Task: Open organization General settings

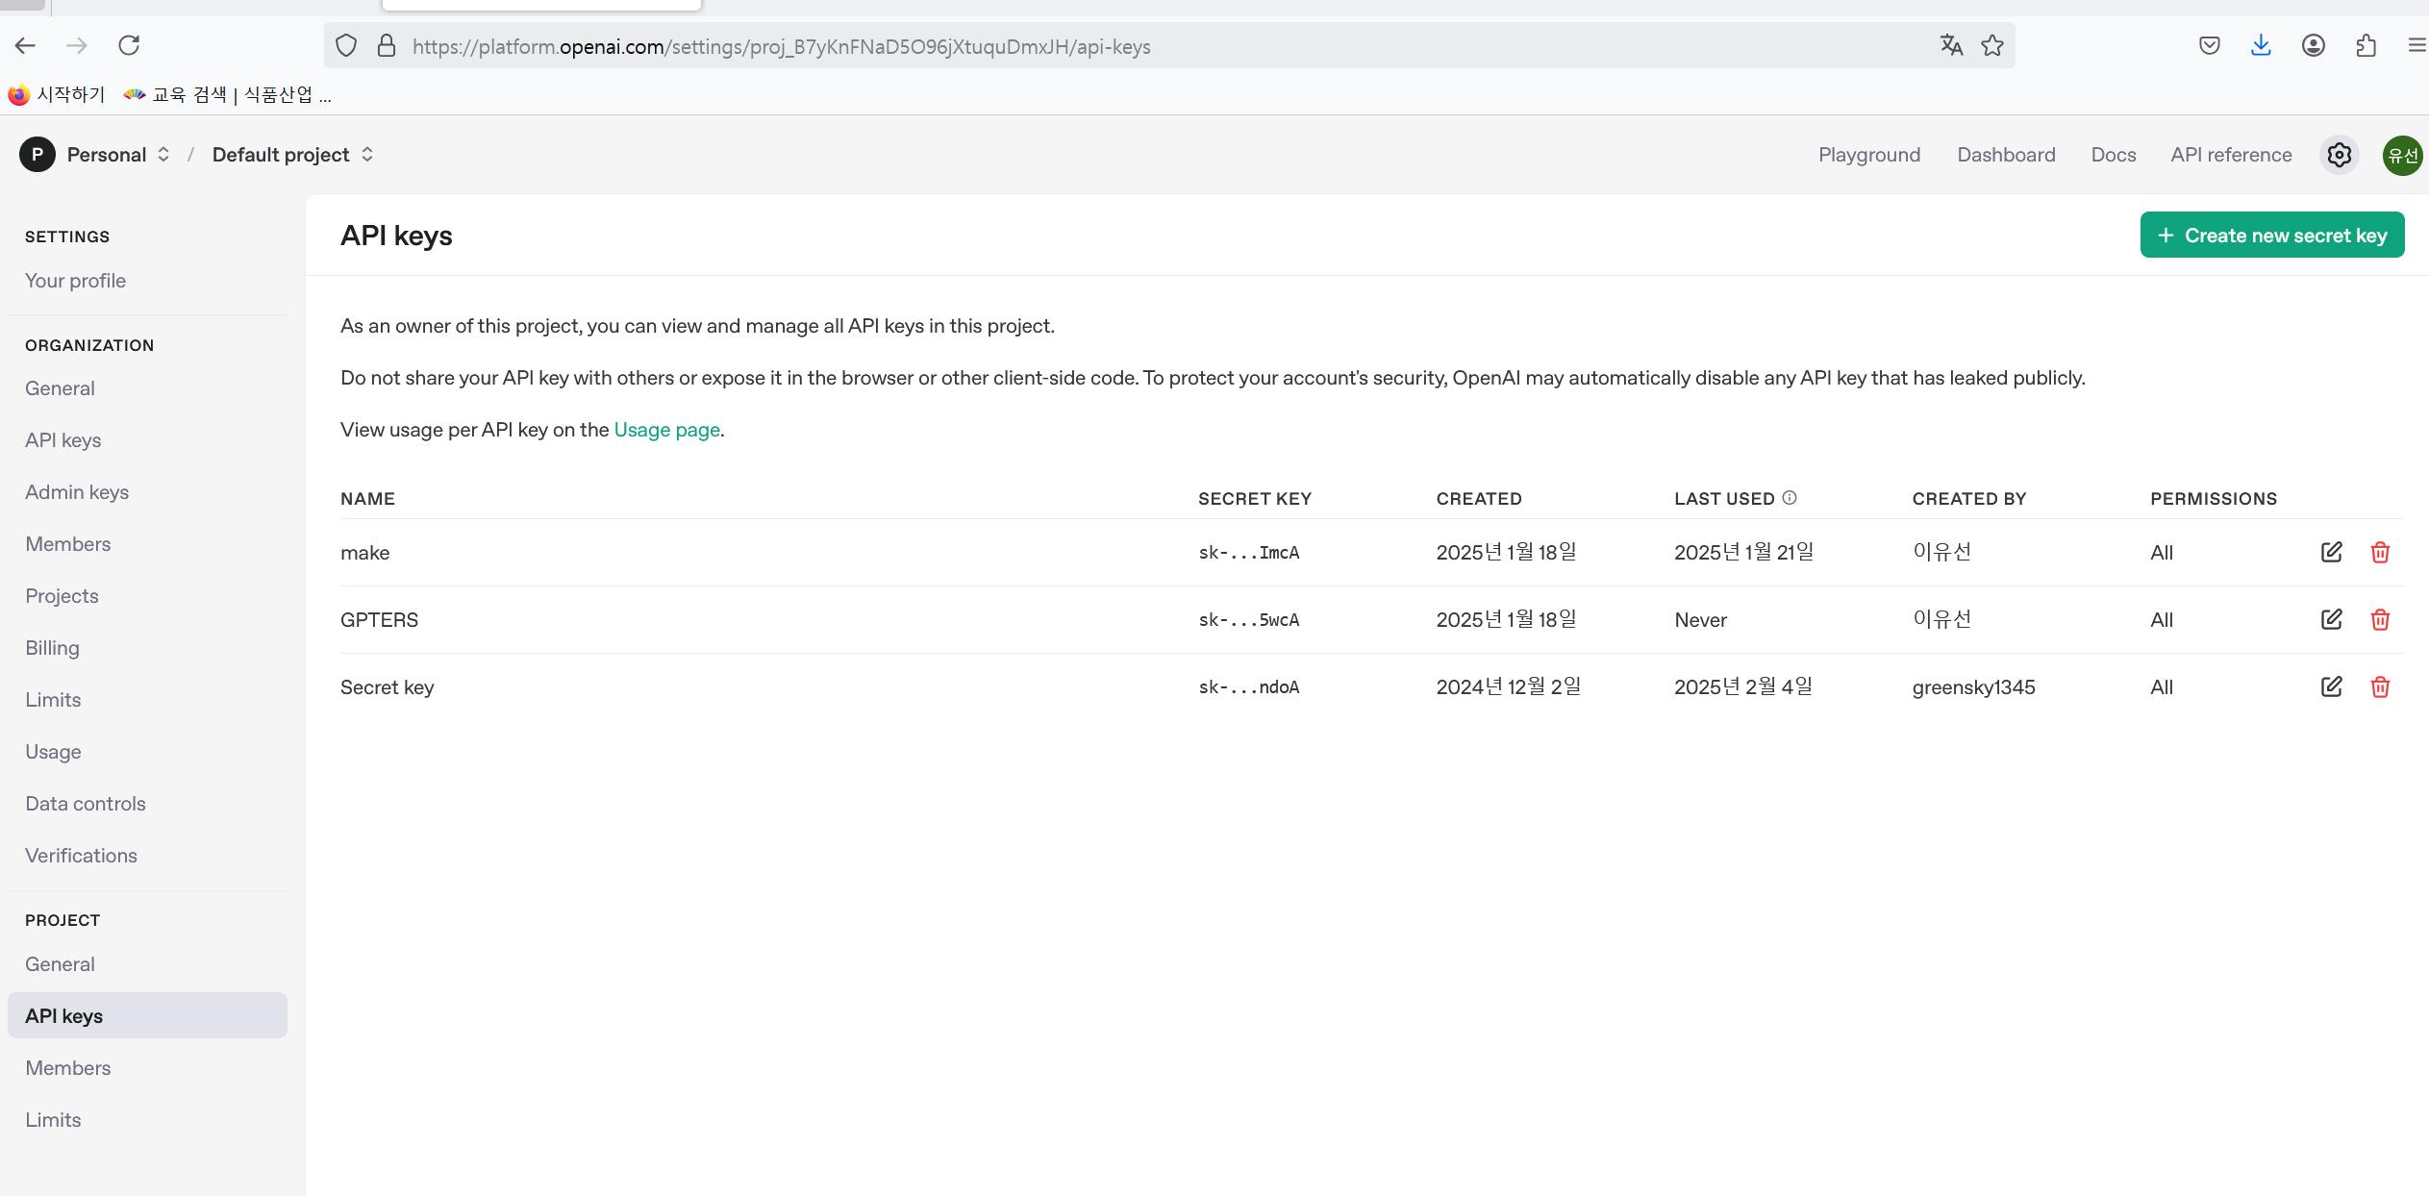Action: point(147,388)
